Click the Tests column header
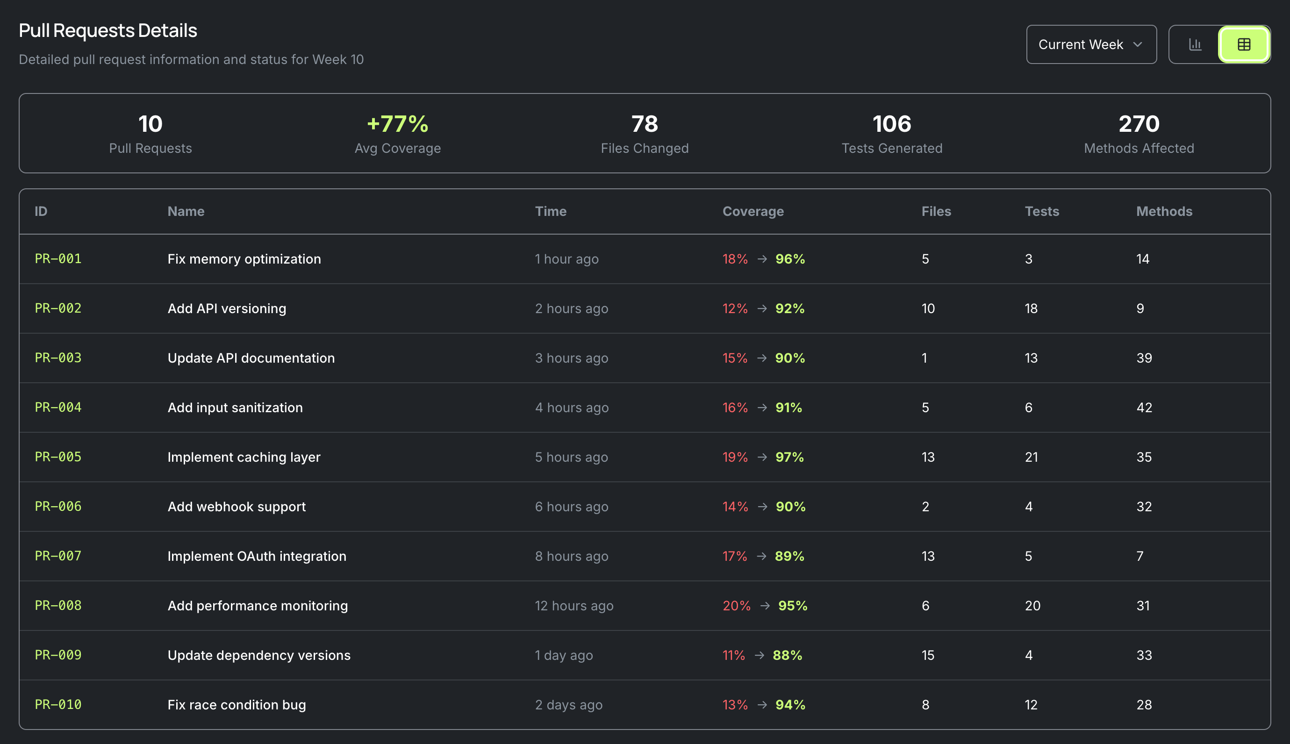Image resolution: width=1290 pixels, height=744 pixels. 1041,212
